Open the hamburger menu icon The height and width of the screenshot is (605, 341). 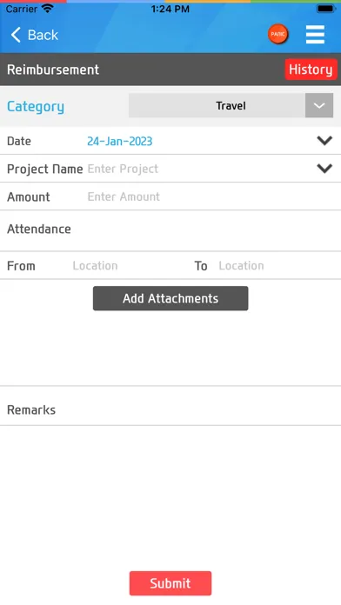pyautogui.click(x=315, y=35)
